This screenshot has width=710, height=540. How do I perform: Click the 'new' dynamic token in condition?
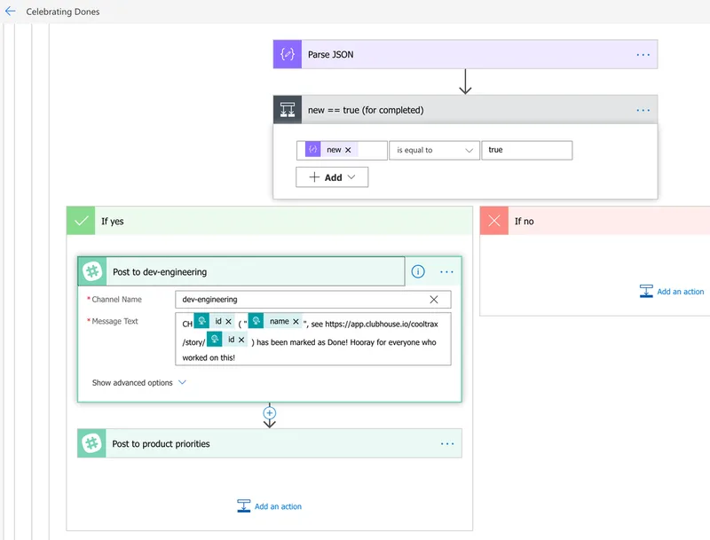point(331,150)
